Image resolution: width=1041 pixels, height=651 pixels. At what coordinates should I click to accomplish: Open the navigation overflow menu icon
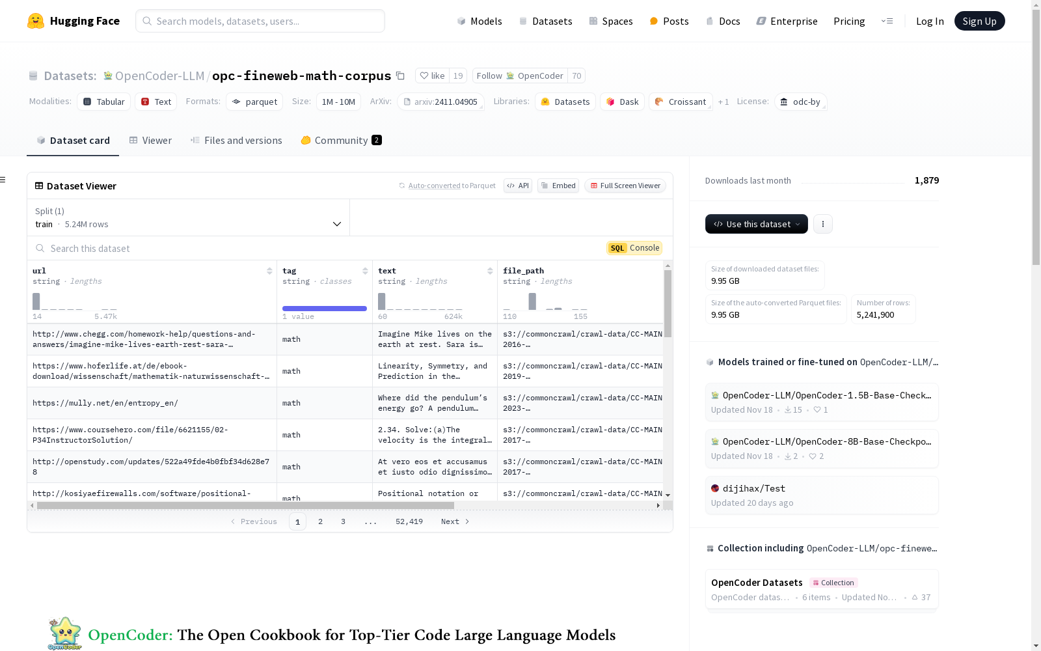point(887,21)
